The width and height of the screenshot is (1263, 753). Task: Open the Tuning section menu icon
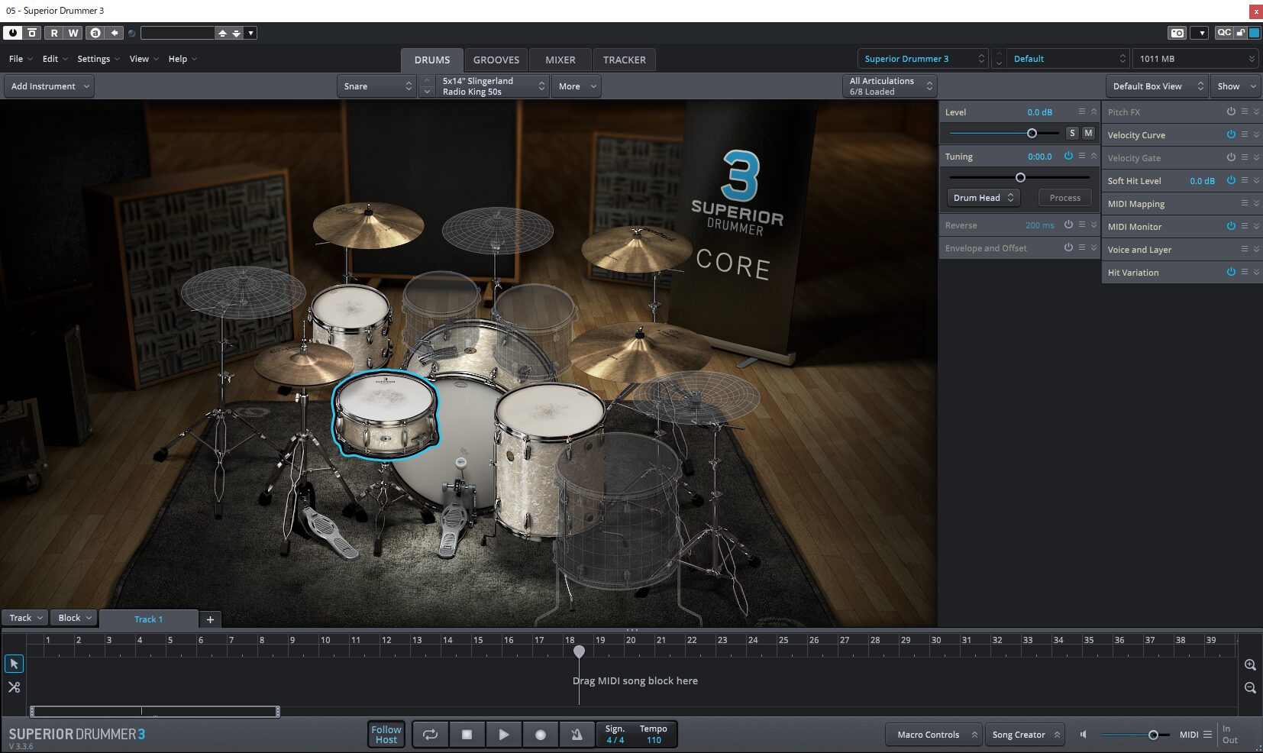1081,156
